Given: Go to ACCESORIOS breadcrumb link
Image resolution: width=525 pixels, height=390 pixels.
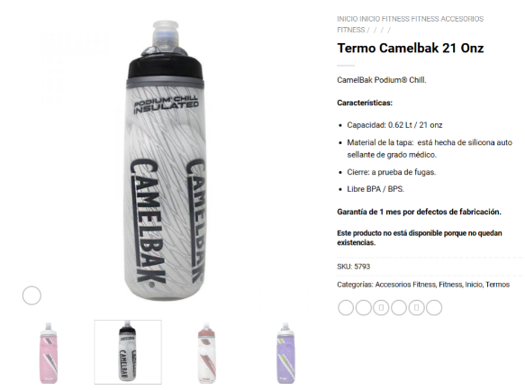Looking at the screenshot, I should pos(462,19).
